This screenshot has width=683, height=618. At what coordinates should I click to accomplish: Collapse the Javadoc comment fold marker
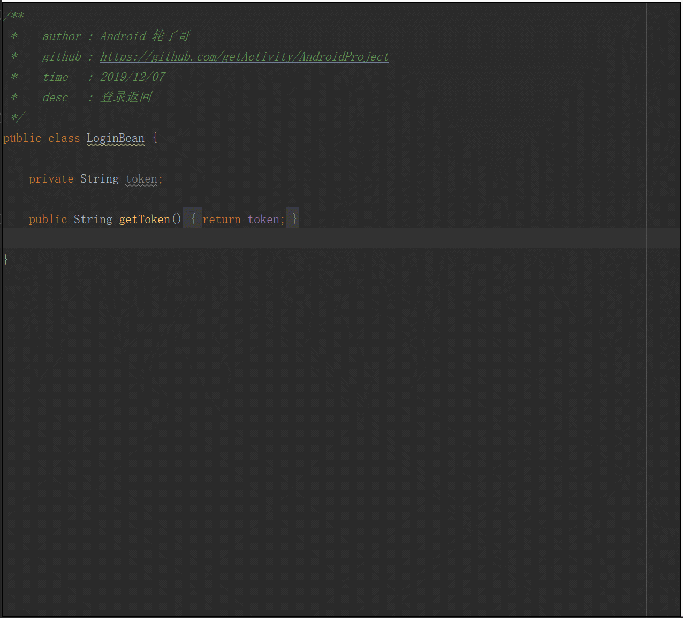(2, 14)
